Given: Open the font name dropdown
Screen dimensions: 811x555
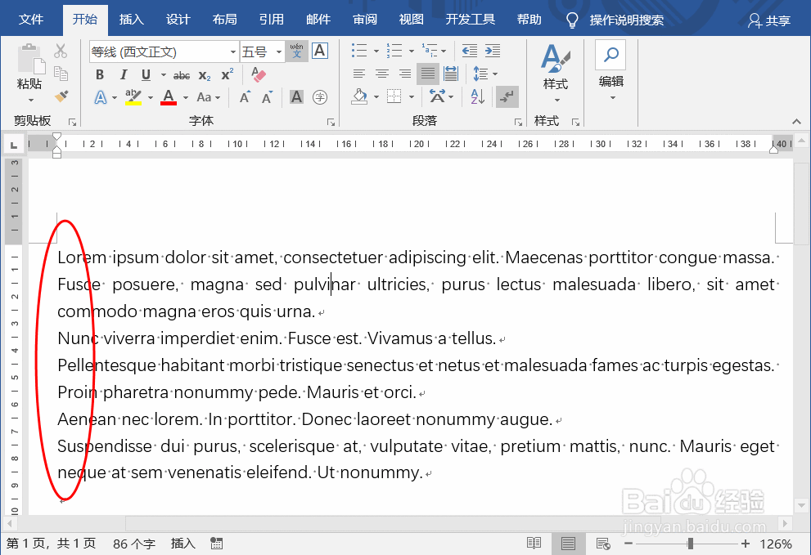Looking at the screenshot, I should pyautogui.click(x=232, y=51).
